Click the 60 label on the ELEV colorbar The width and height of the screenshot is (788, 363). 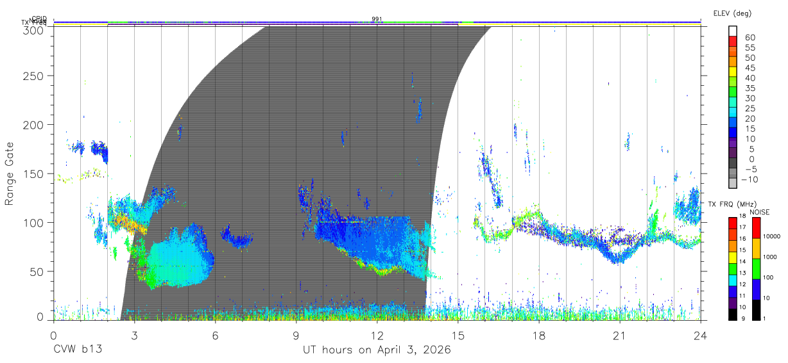750,38
